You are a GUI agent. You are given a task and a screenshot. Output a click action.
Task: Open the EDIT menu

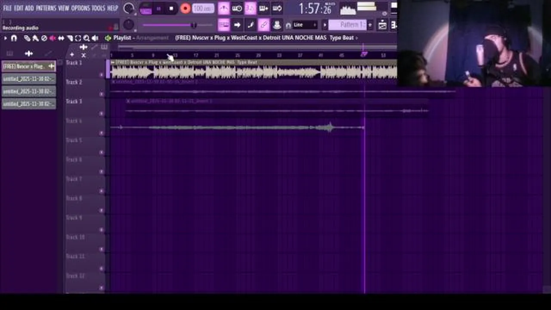point(19,8)
